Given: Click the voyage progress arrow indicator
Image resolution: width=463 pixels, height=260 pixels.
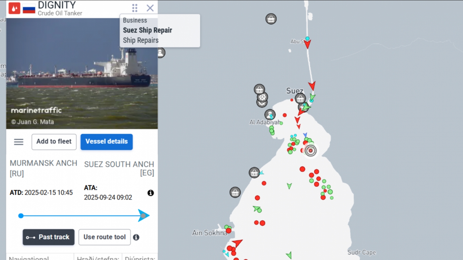Looking at the screenshot, I should (x=143, y=216).
